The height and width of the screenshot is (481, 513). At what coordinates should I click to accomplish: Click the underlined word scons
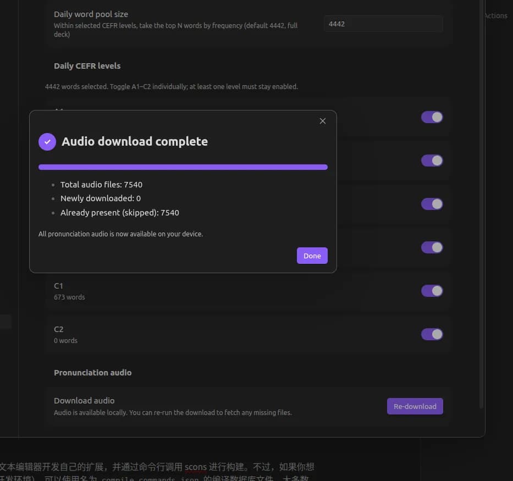tap(196, 467)
